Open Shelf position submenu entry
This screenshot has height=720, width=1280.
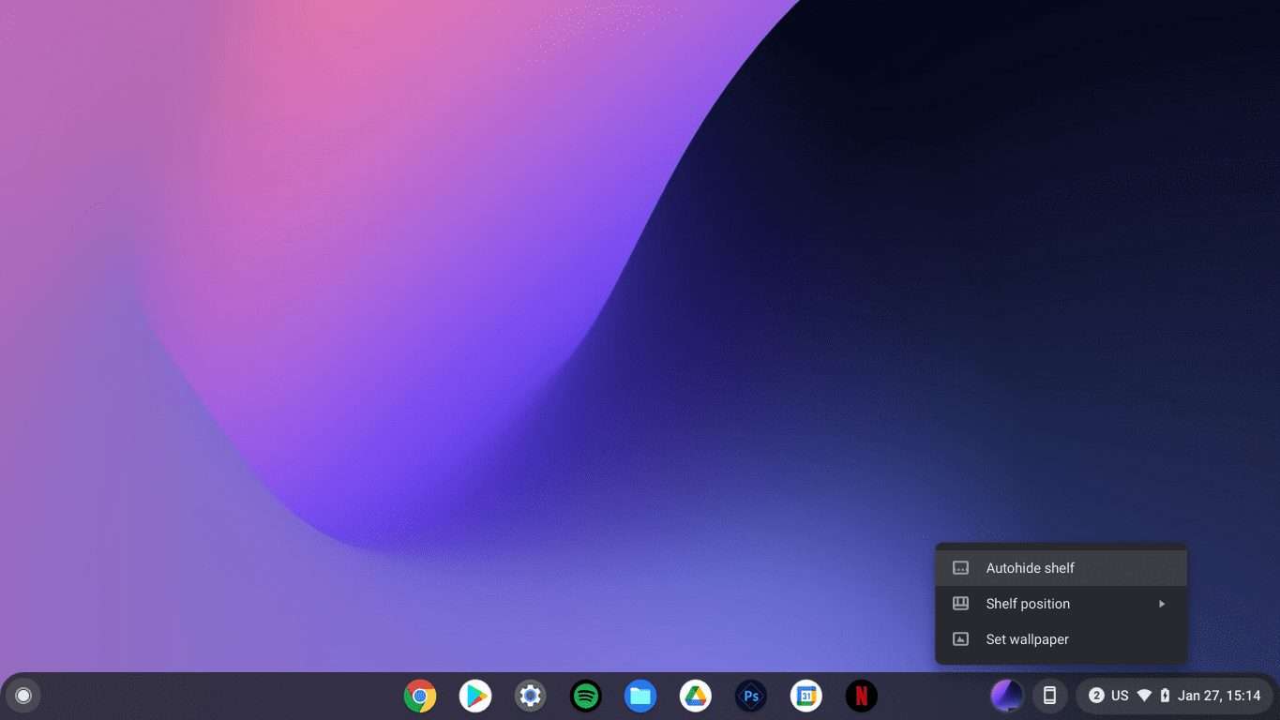pos(1062,604)
